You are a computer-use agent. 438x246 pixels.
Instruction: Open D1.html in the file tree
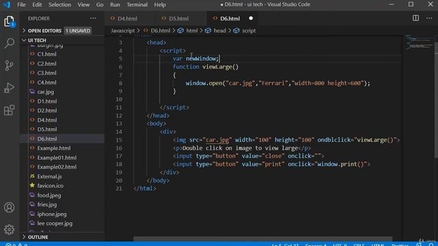[x=47, y=101]
